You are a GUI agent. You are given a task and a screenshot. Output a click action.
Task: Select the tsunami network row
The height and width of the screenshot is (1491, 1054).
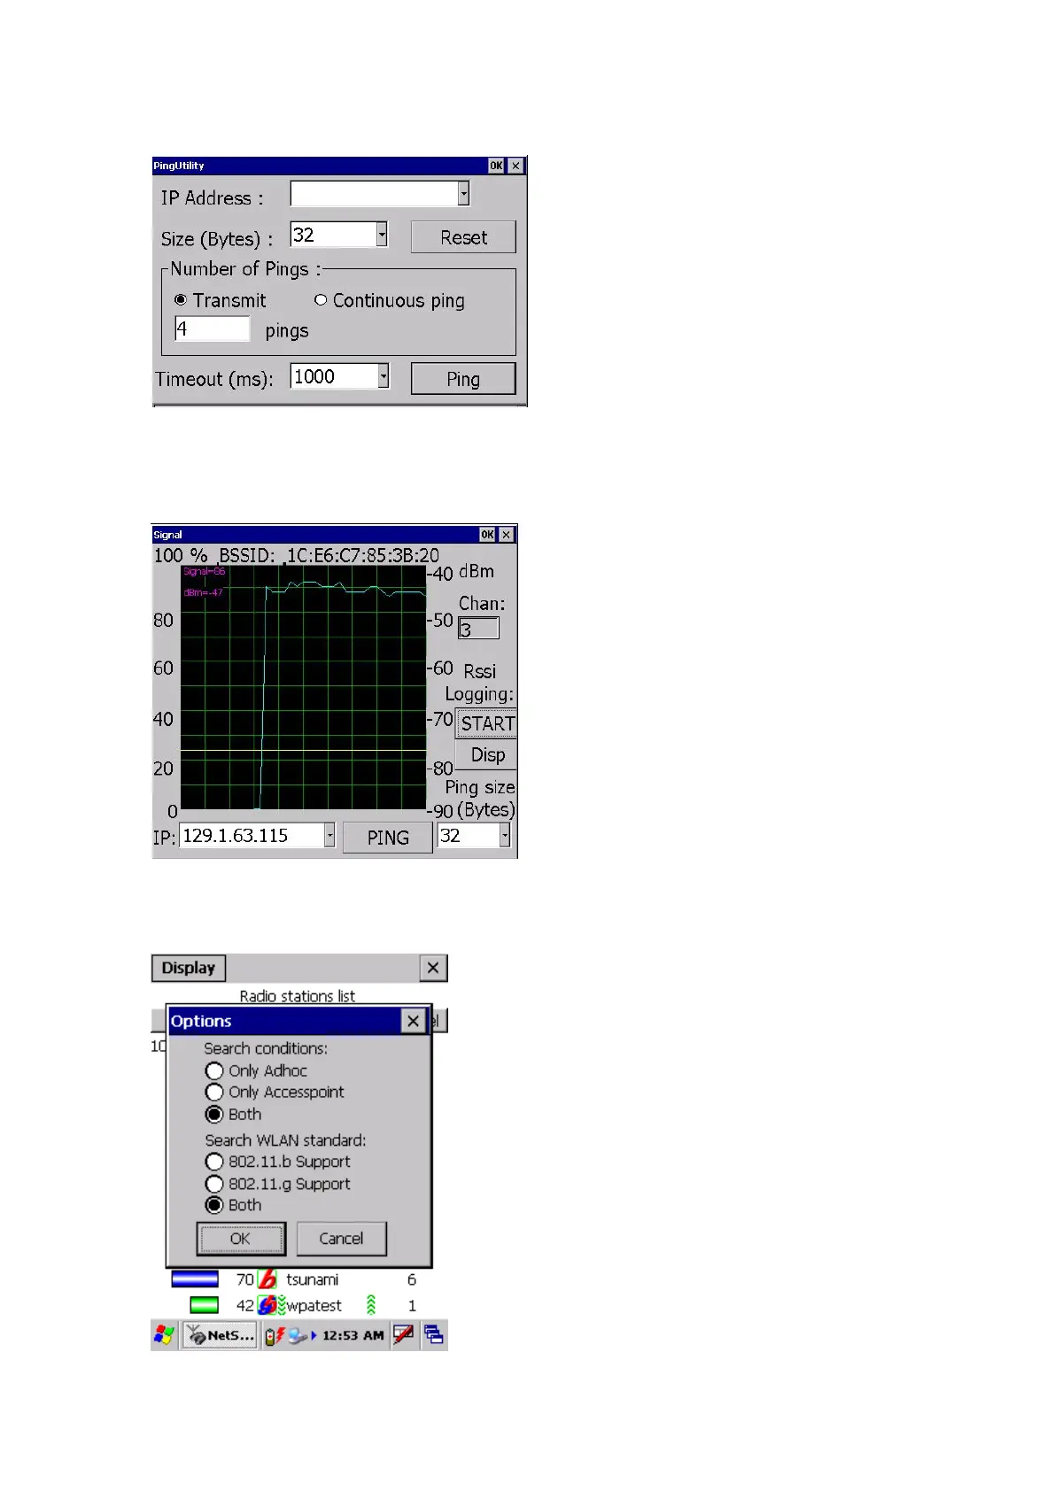(x=294, y=1279)
